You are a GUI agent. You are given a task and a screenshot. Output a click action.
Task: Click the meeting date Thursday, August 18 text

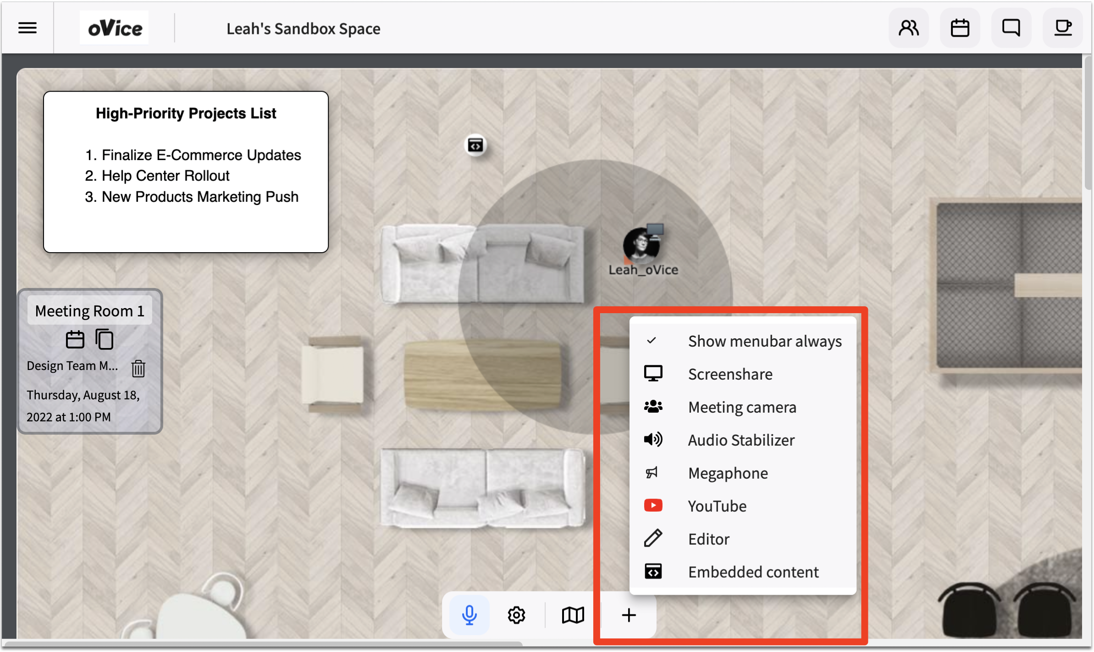[x=83, y=406]
